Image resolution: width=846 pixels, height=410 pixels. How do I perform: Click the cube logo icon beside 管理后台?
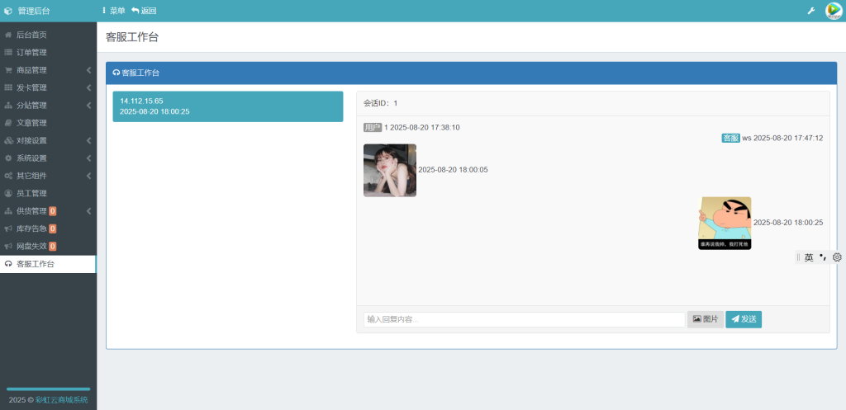click(8, 11)
